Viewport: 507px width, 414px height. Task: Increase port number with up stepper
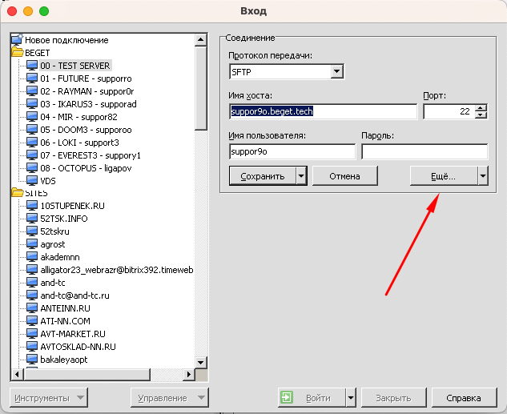(x=481, y=108)
